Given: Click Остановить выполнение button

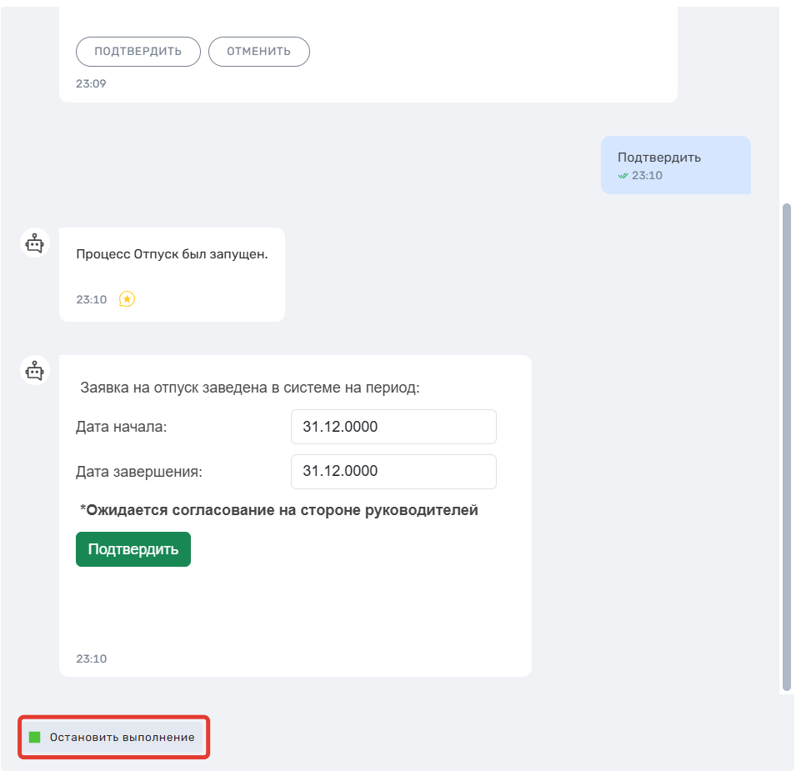Looking at the screenshot, I should point(113,737).
